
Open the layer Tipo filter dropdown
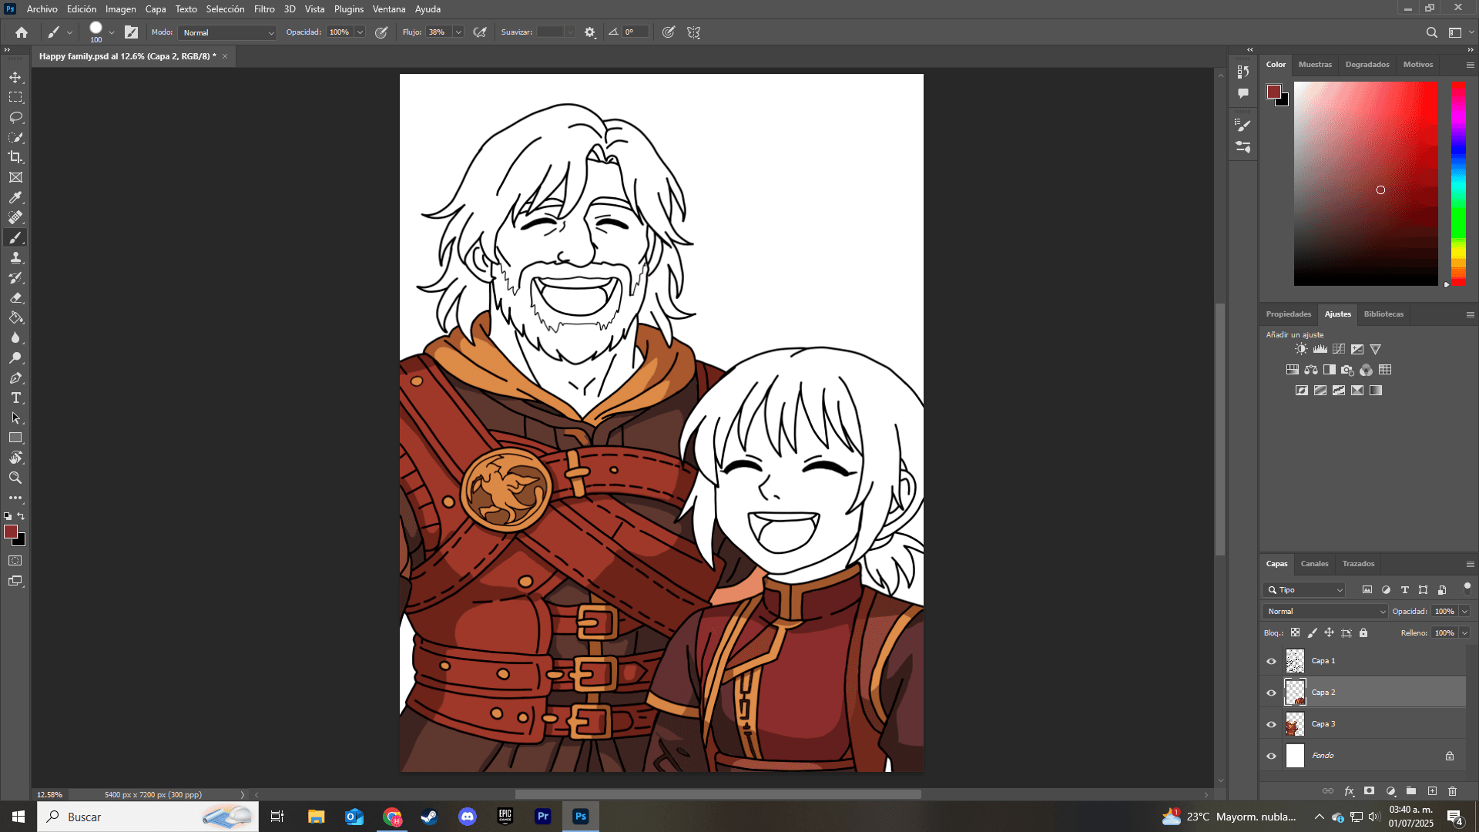[x=1304, y=589]
